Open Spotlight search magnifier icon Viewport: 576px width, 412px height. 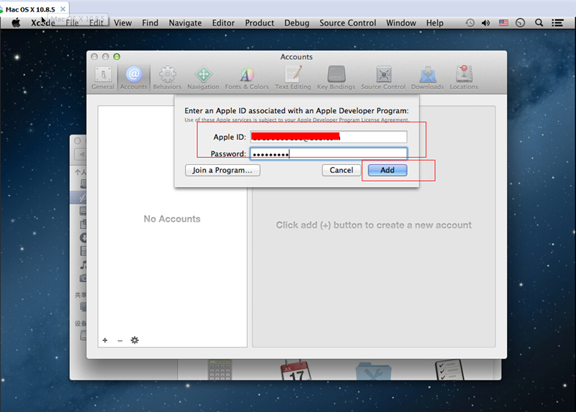point(539,23)
